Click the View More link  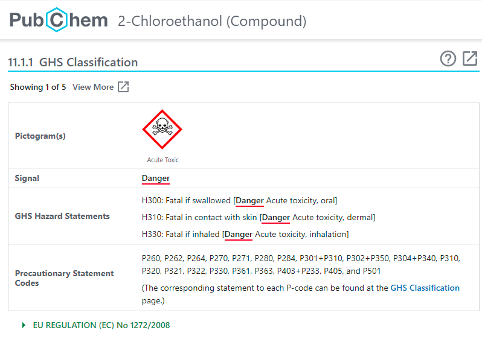click(93, 87)
